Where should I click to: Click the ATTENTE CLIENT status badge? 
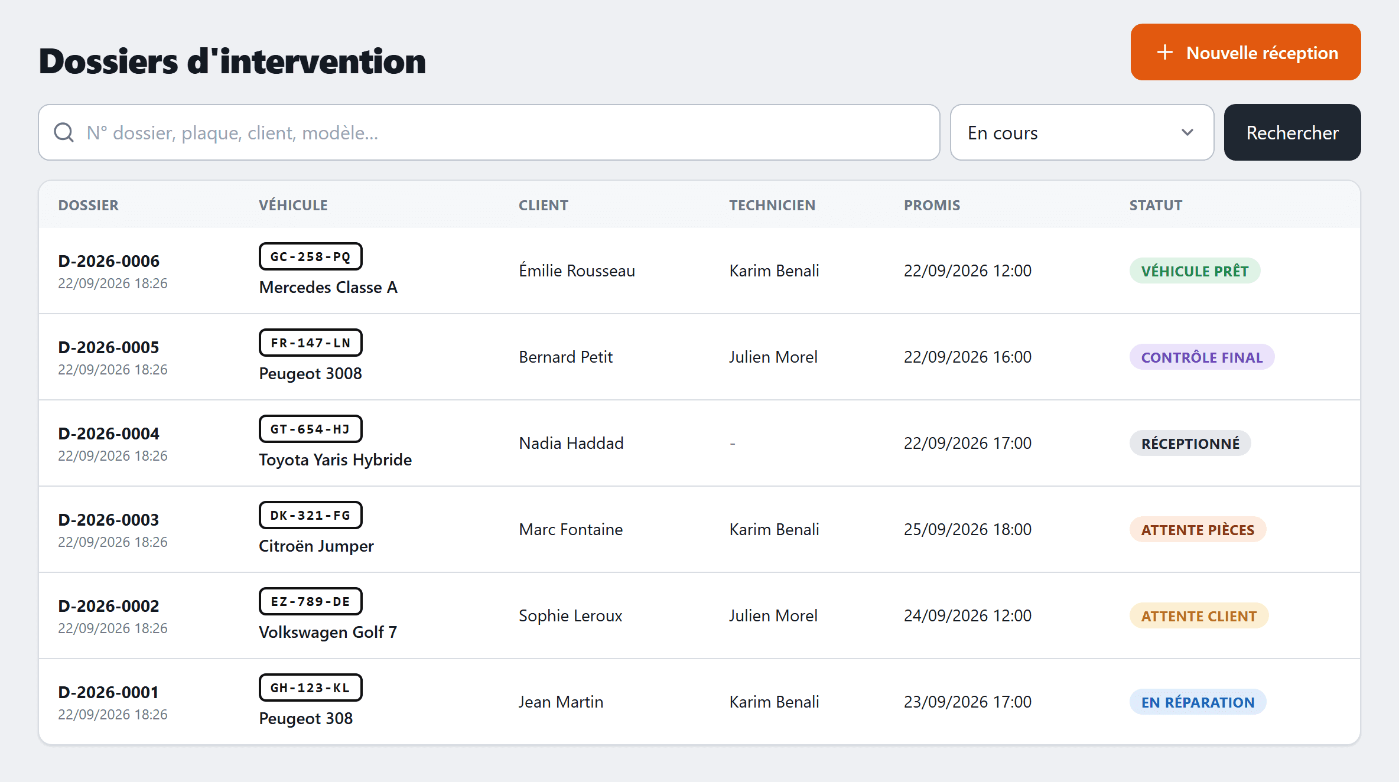point(1199,616)
